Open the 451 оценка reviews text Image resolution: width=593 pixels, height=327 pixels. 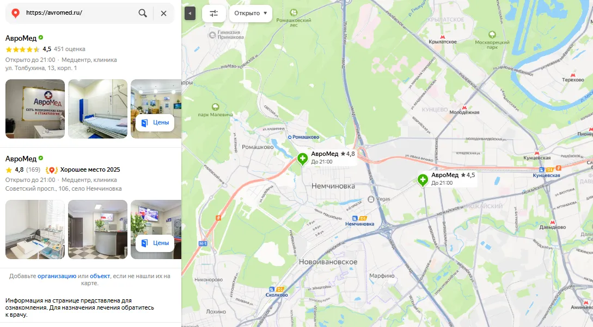(70, 49)
